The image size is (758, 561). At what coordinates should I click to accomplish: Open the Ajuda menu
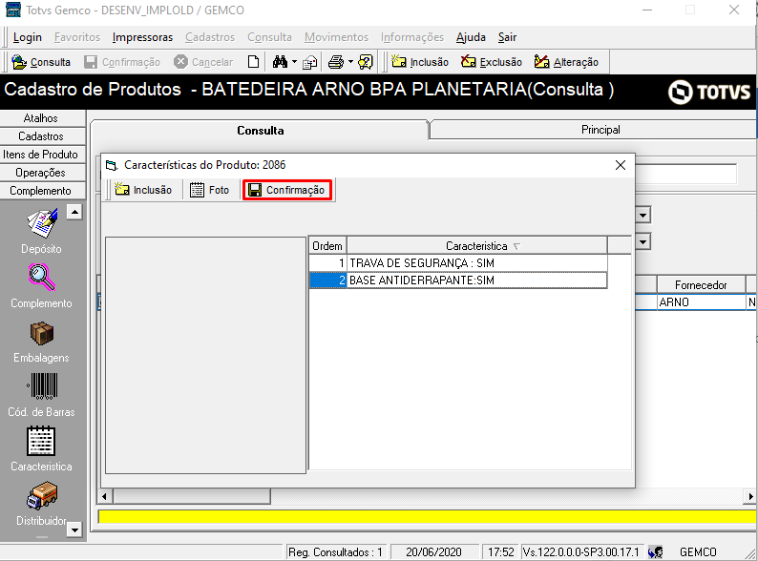471,37
